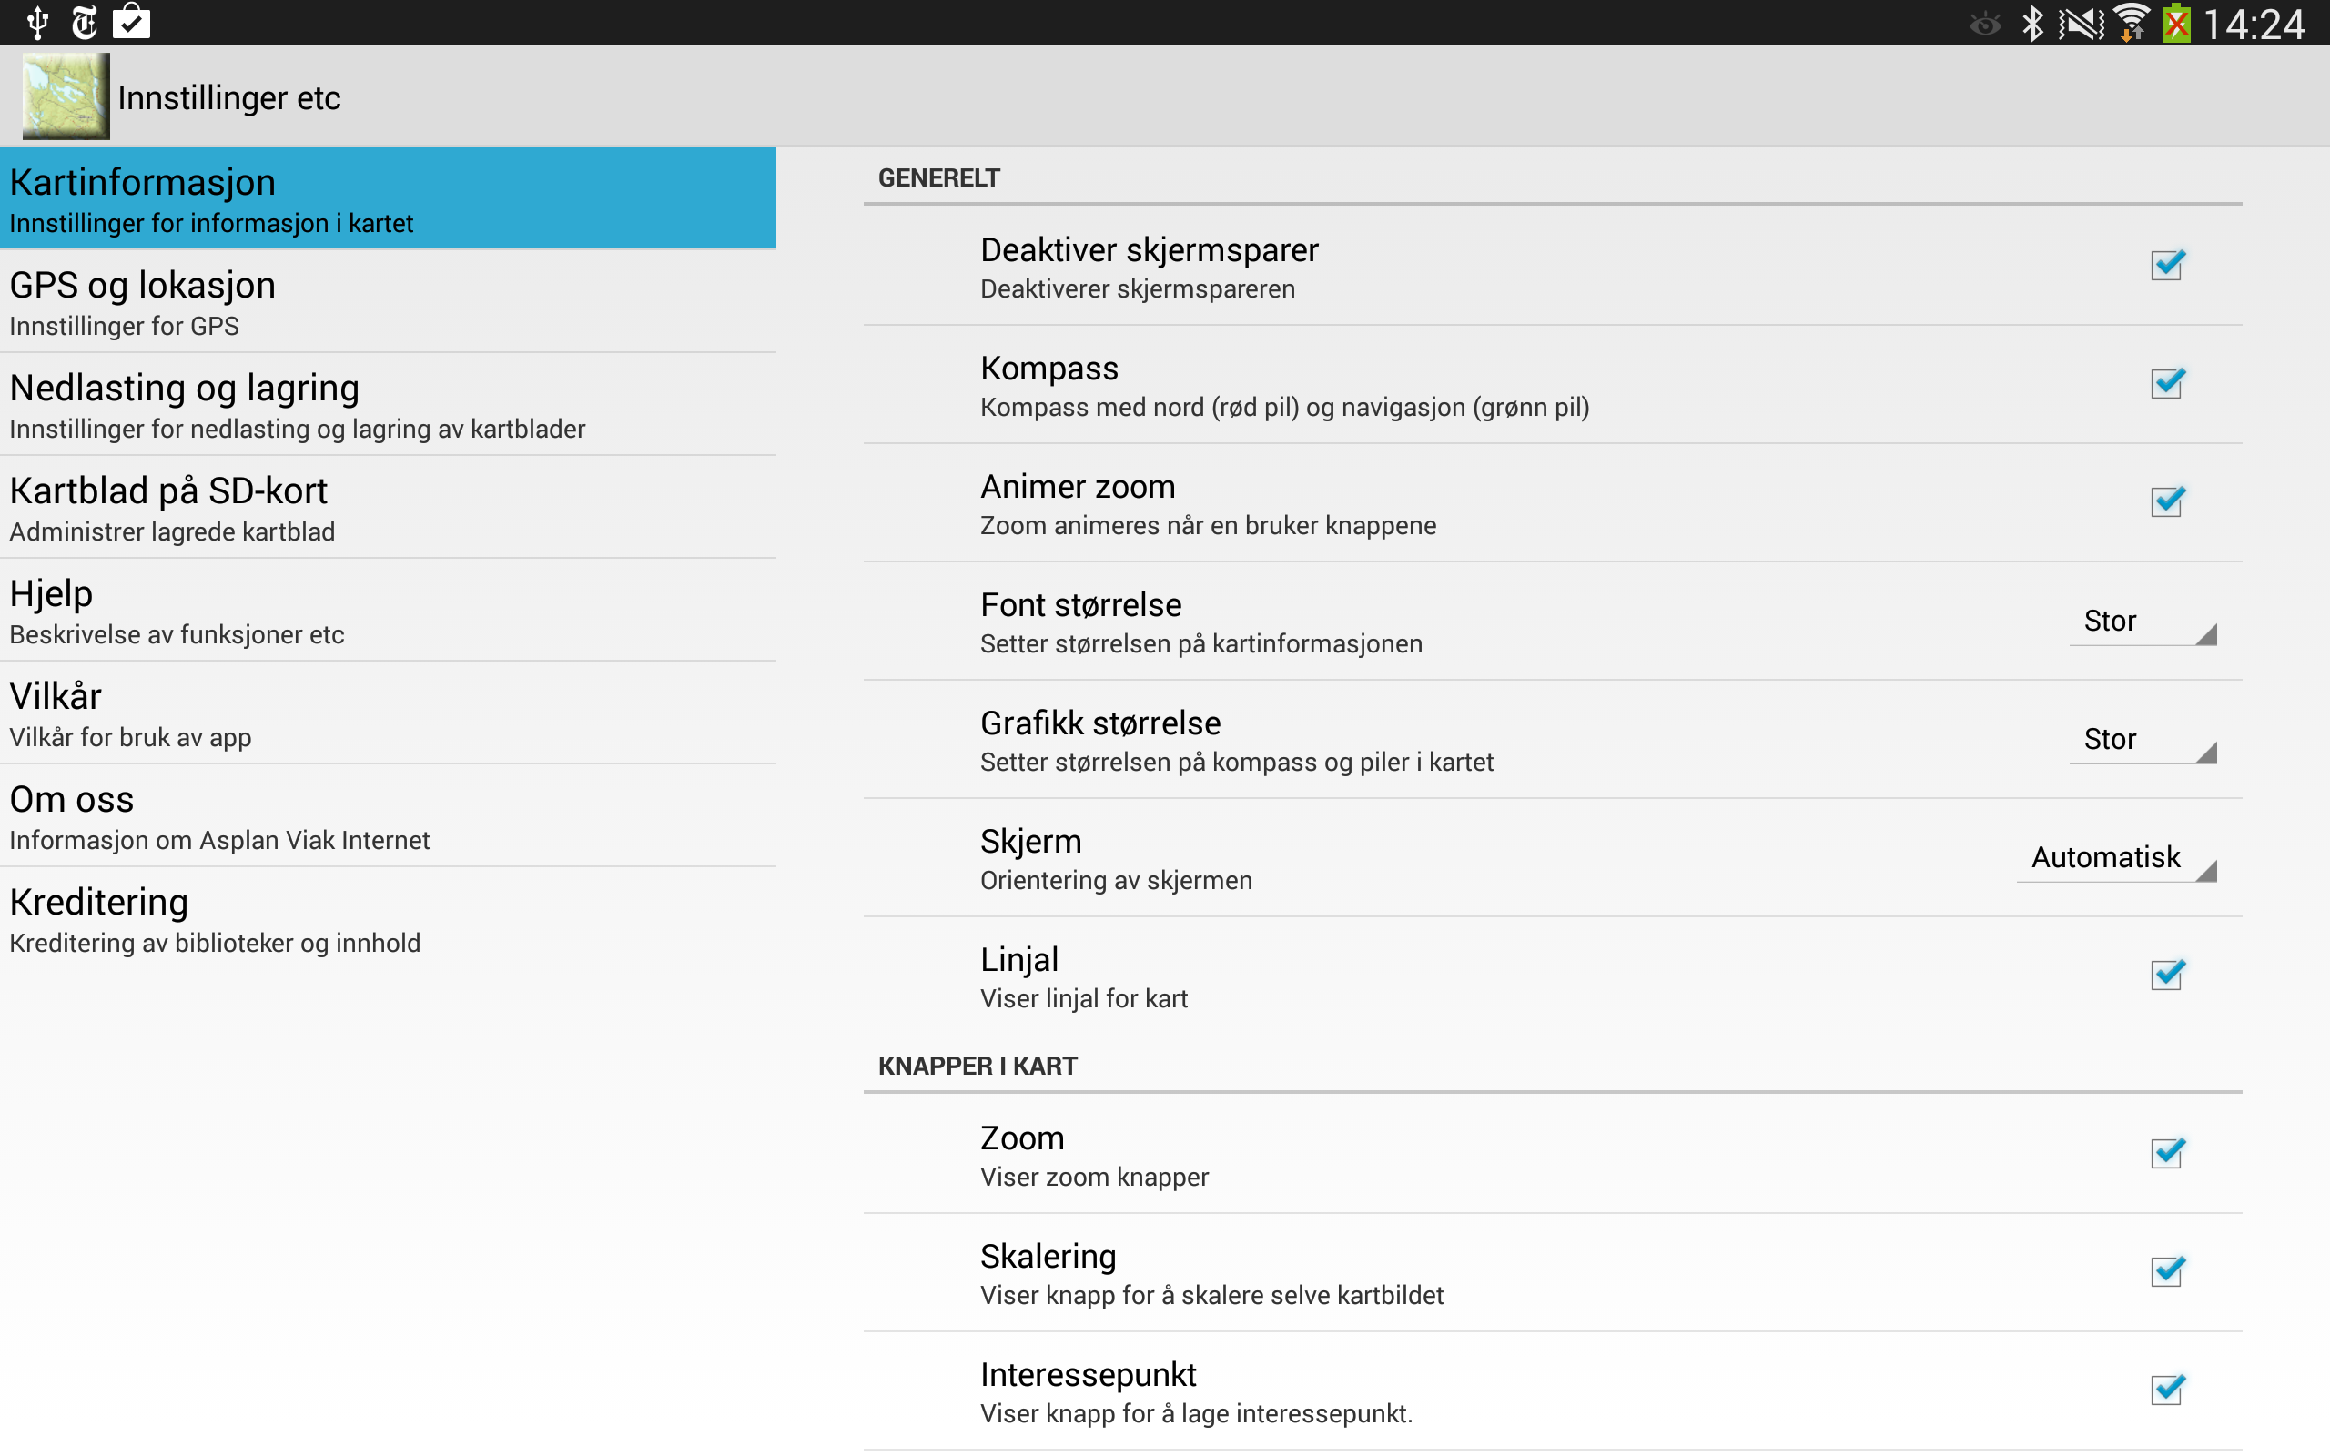This screenshot has height=1456, width=2330.
Task: Tap the Skjerm setting title
Action: (1030, 843)
